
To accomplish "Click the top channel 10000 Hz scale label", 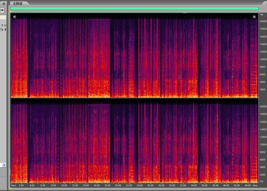I will tap(263, 59).
